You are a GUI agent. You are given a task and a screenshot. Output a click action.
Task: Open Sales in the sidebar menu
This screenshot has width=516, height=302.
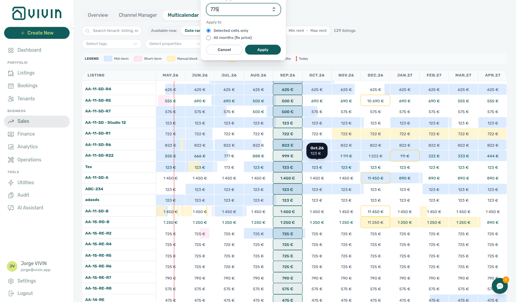[x=37, y=121]
